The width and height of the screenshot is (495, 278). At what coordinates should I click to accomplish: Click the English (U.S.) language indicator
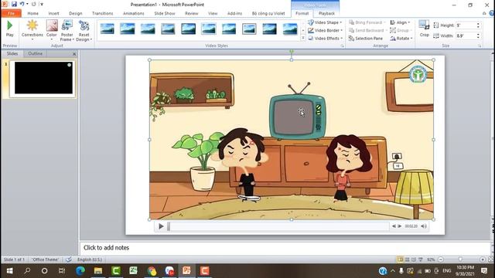tap(90, 259)
